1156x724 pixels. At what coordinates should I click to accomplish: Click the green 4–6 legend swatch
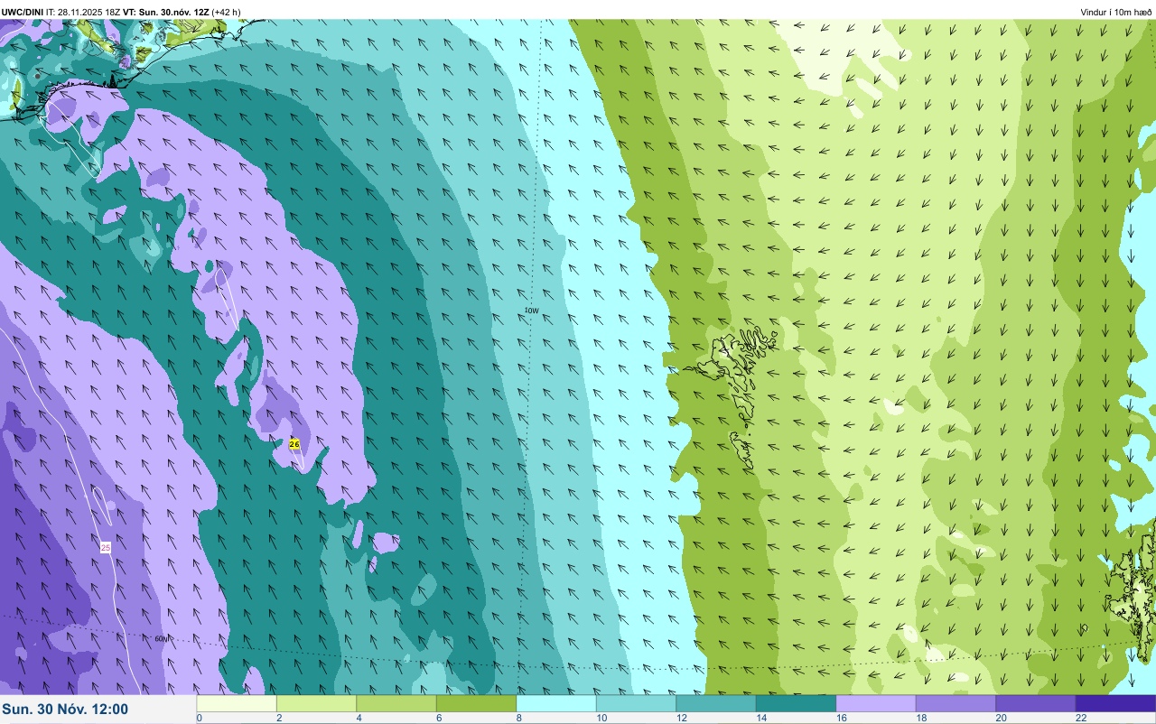tap(396, 703)
